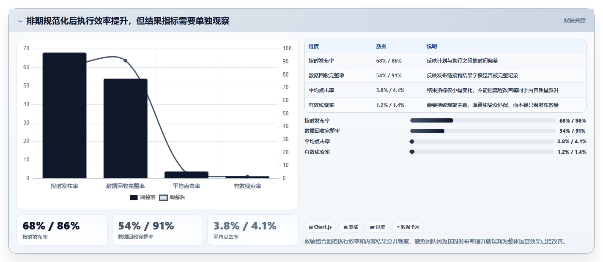Click the pulse icon before the title
This screenshot has height=262, width=603.
[x=20, y=21]
